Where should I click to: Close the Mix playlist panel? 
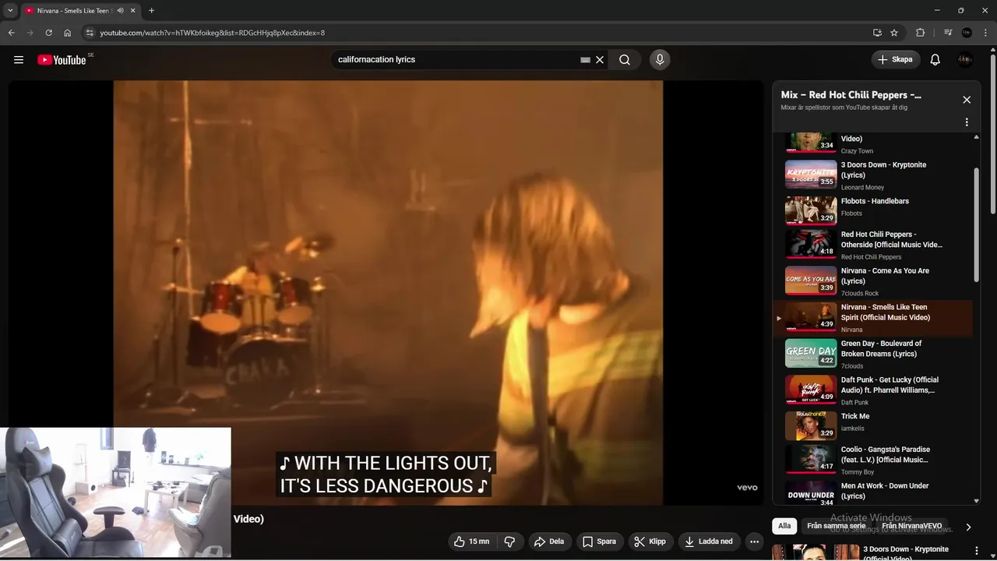point(967,100)
